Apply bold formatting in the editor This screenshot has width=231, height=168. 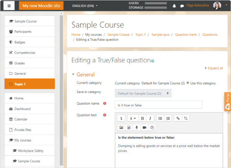tap(142, 118)
